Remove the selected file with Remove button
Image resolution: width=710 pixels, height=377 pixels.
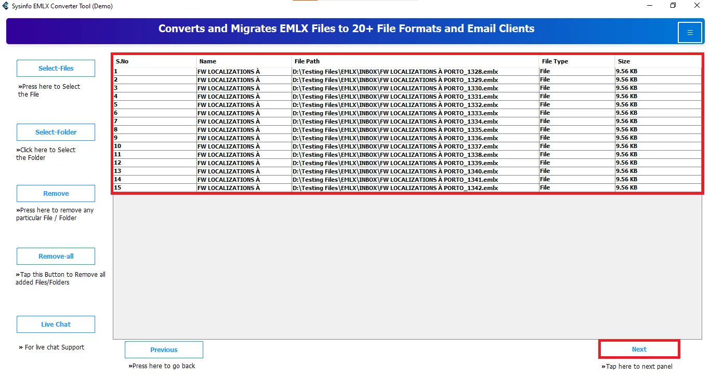(x=56, y=193)
